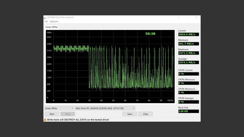This screenshot has width=244, height=137.
Task: Click the Block Size 128 KB field
Action: pos(188,111)
